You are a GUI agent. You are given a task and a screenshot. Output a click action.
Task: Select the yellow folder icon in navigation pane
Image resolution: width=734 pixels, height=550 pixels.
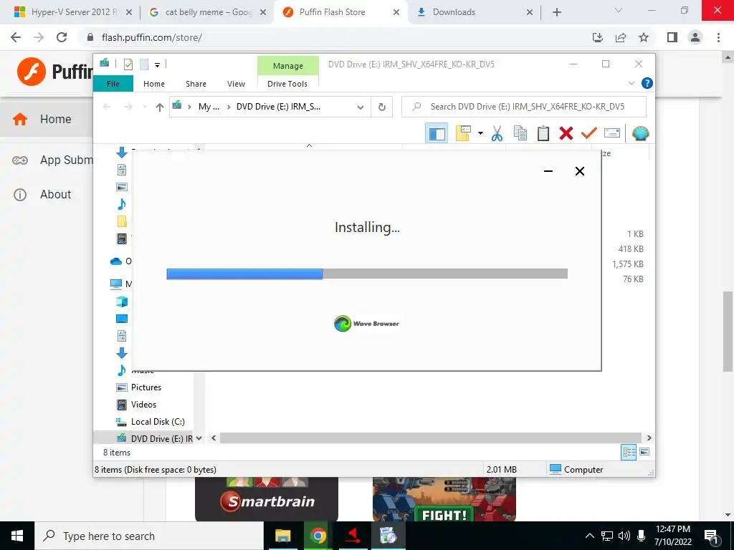click(x=122, y=221)
